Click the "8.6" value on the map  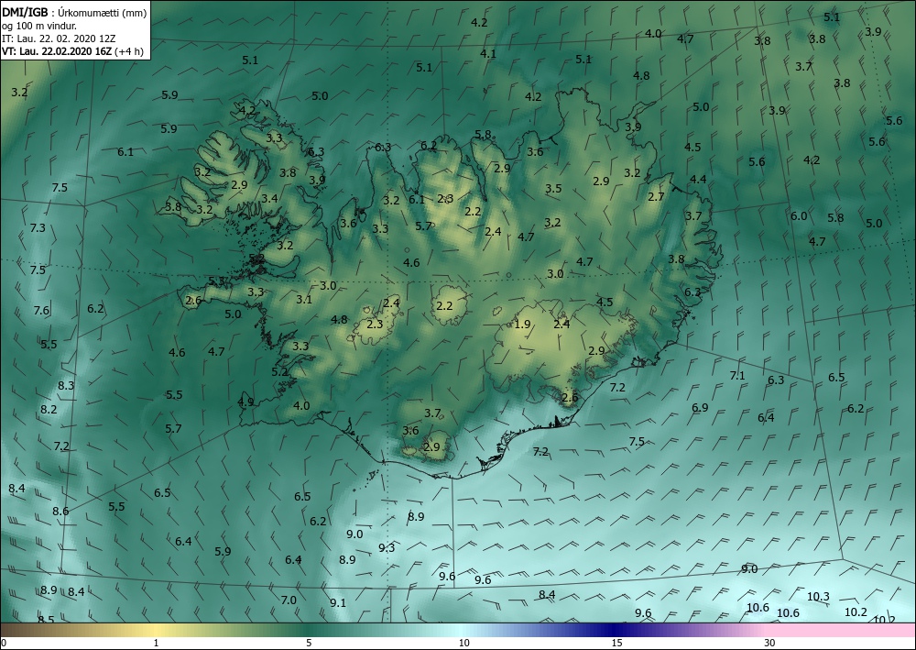click(60, 512)
